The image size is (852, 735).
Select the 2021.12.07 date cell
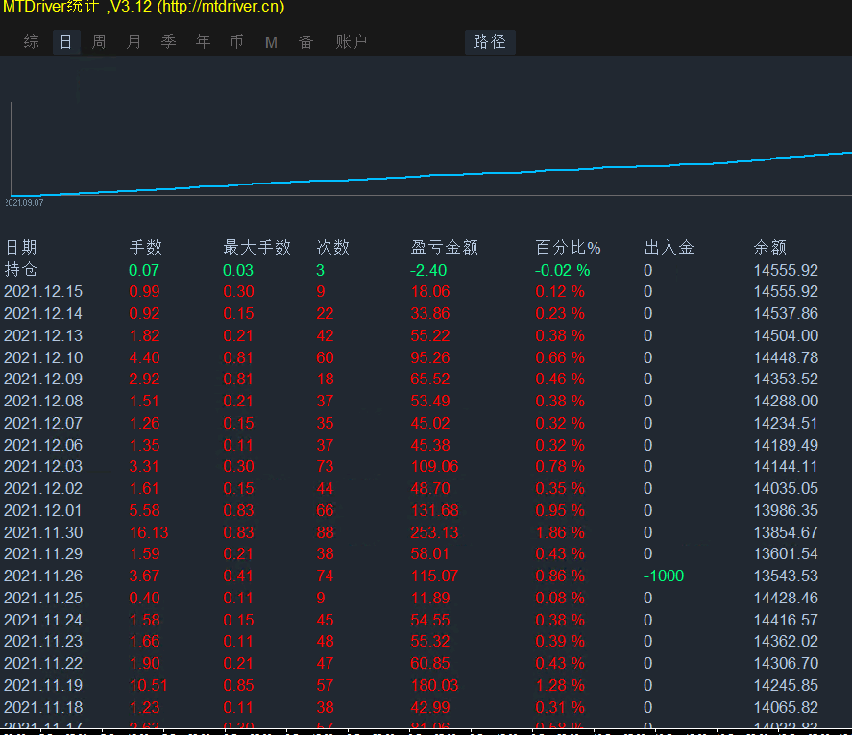pos(43,423)
